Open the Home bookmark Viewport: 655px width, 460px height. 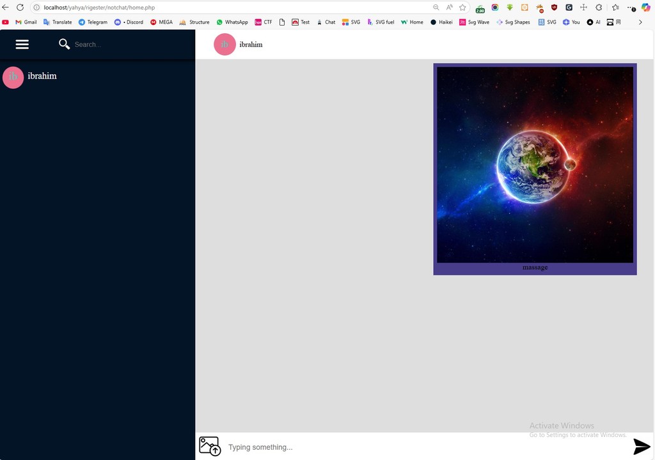tap(412, 22)
